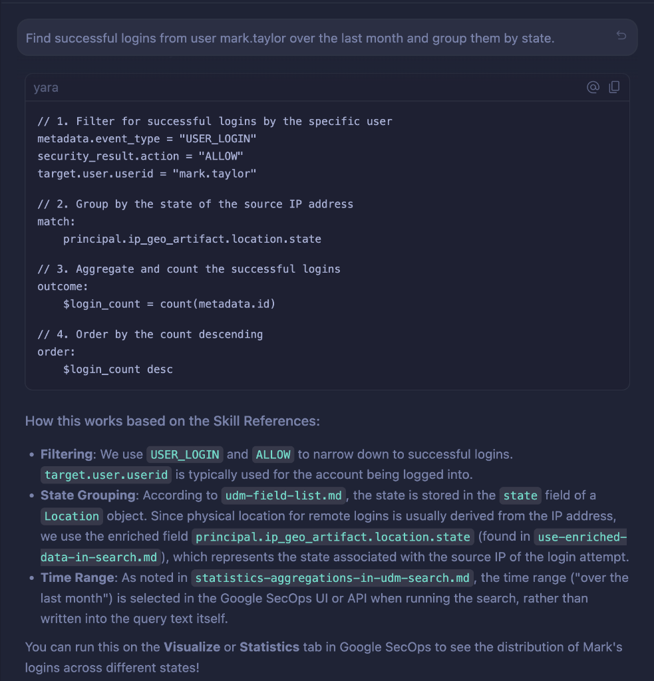Copy the yara code block
Screen dimensions: 654x681
tap(614, 87)
